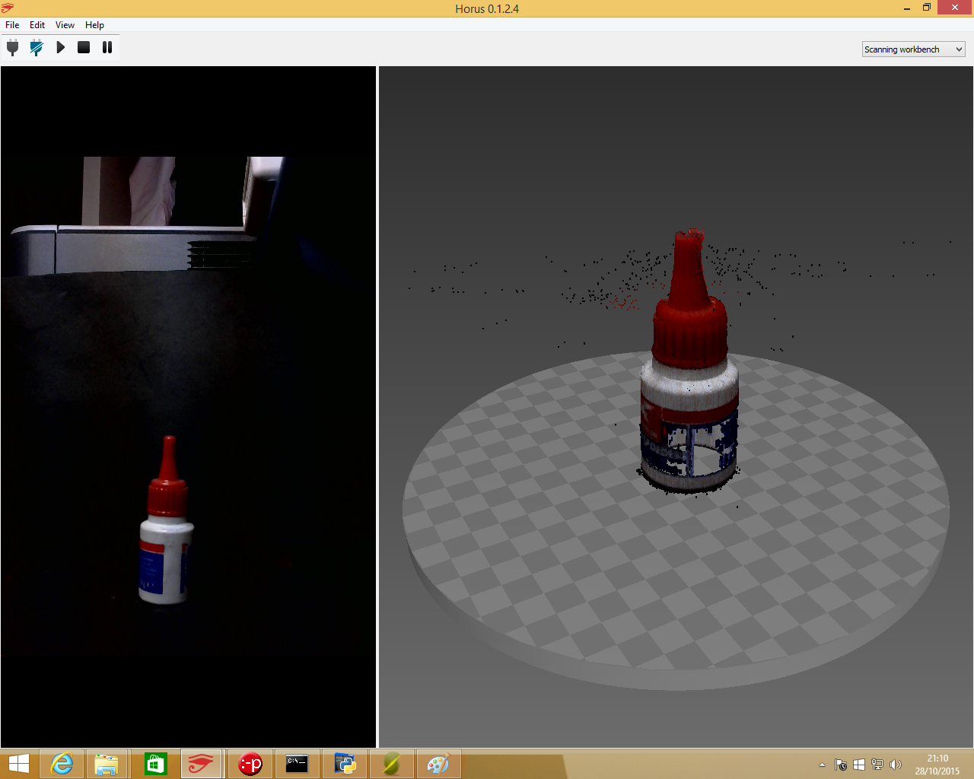Click the Horus logo in the title bar
The width and height of the screenshot is (974, 779).
pyautogui.click(x=8, y=8)
